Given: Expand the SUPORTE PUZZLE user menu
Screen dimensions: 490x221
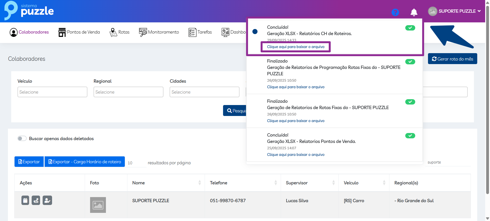Looking at the screenshot, I should (x=455, y=11).
